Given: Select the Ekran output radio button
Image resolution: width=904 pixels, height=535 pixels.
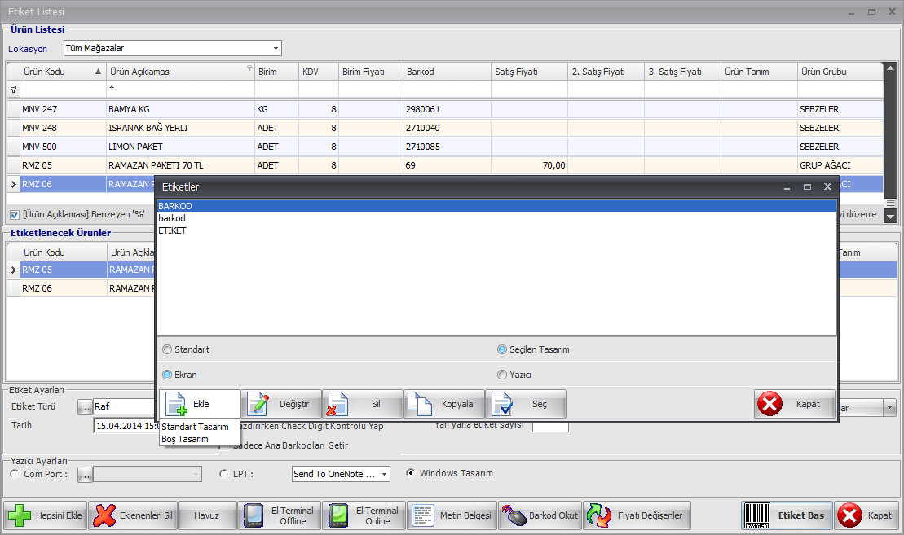Looking at the screenshot, I should pos(167,375).
